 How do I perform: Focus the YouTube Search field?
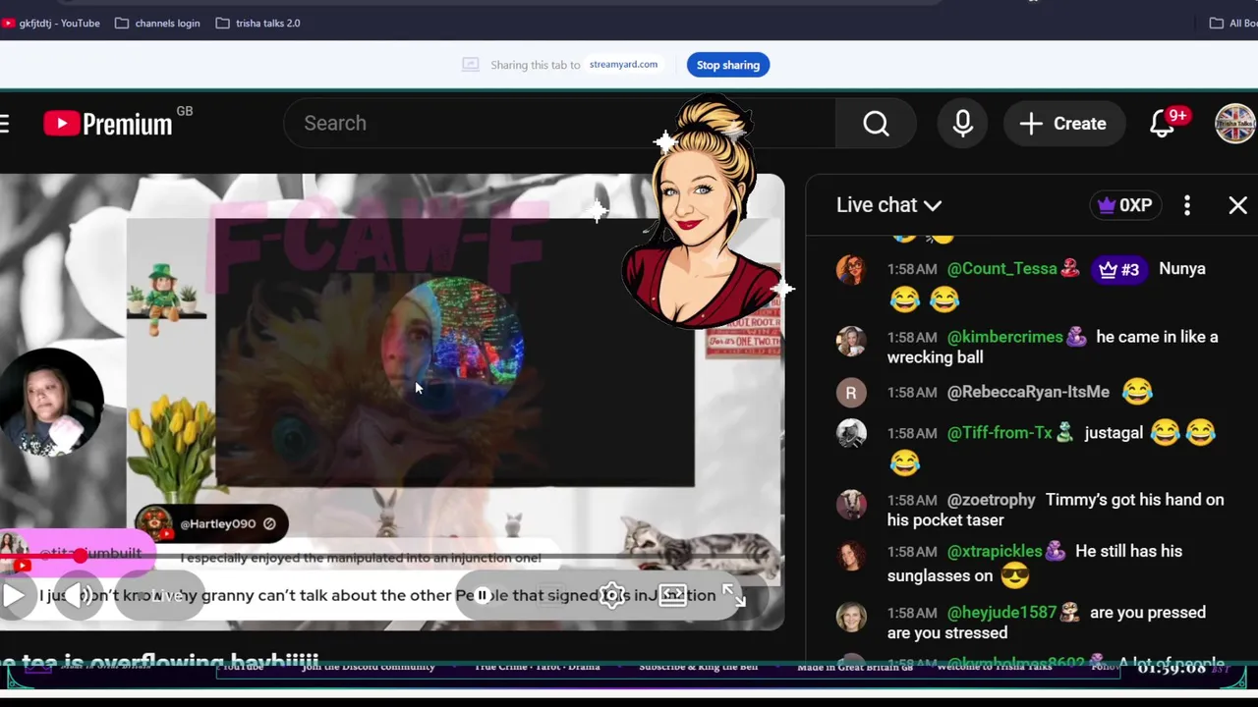pos(560,123)
